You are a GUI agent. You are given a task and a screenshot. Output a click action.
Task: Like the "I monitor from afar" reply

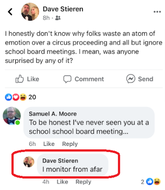[x=62, y=182]
